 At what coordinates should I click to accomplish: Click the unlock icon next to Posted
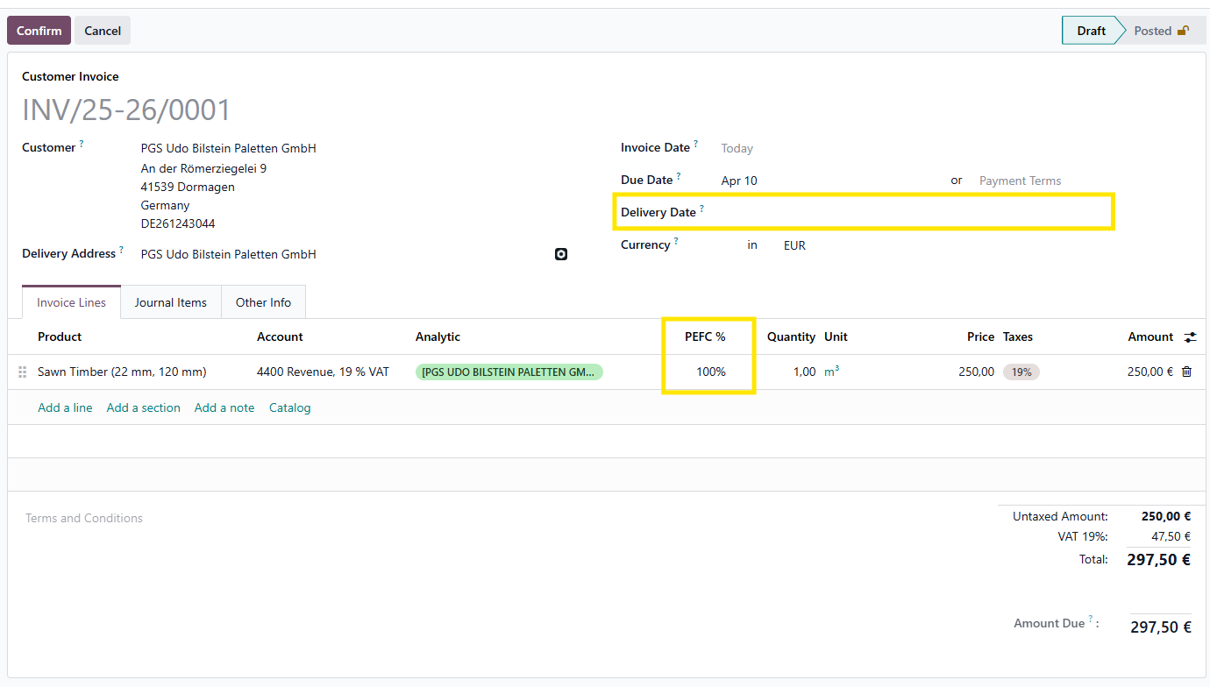click(x=1183, y=31)
